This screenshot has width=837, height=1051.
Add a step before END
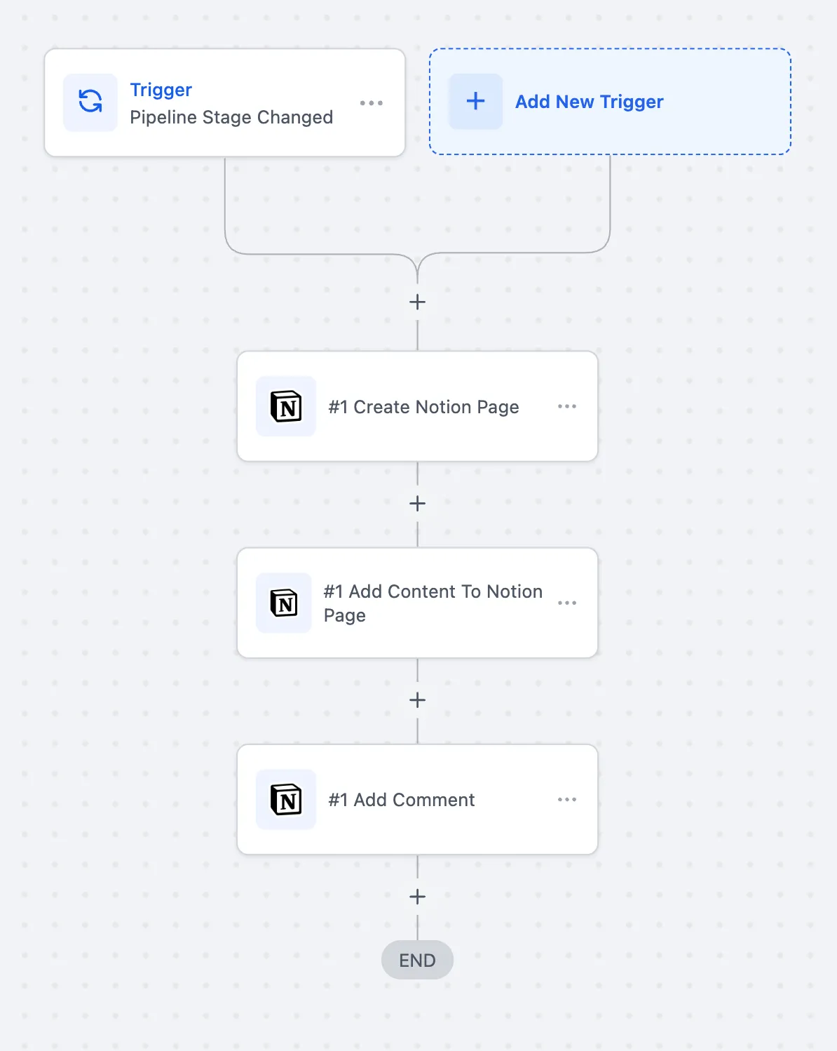pos(418,897)
